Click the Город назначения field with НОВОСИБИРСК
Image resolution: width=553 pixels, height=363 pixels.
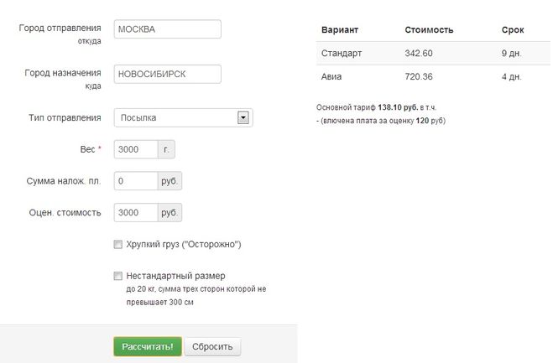(166, 74)
